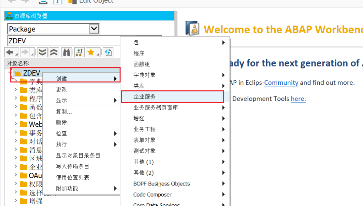This screenshot has height=206, width=363.
Task: Expand the 事务 tree node
Action: pyautogui.click(x=15, y=132)
